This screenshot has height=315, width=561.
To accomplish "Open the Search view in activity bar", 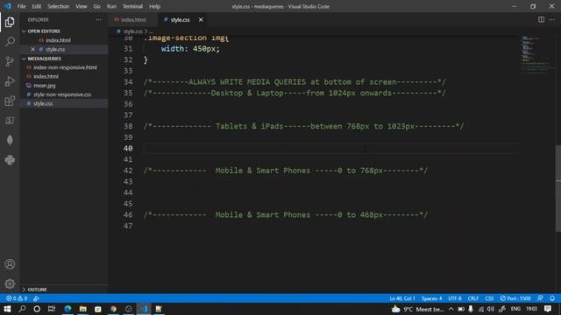I will 10,42.
